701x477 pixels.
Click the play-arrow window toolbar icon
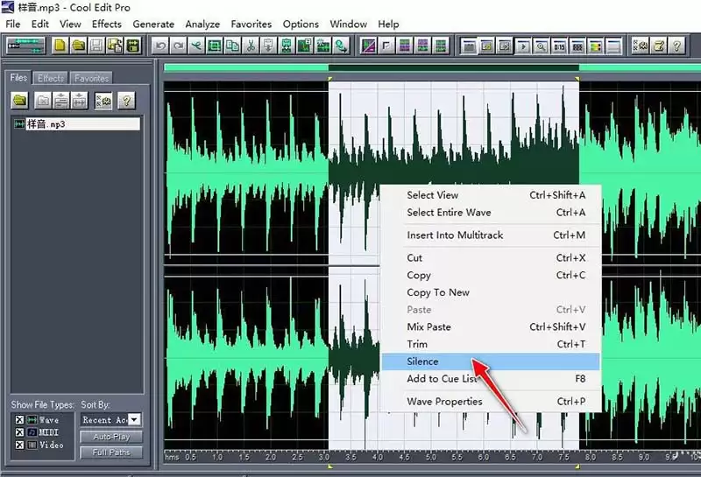tap(523, 46)
